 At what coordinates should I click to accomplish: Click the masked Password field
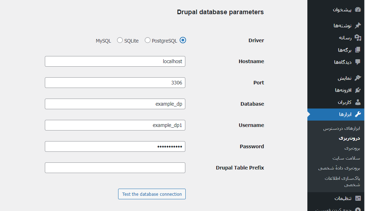pos(115,146)
